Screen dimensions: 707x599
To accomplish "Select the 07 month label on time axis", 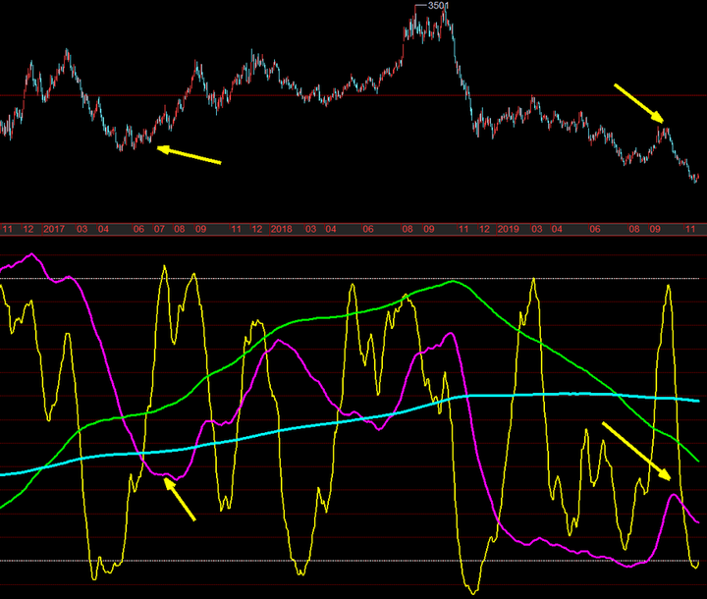I will pos(159,229).
